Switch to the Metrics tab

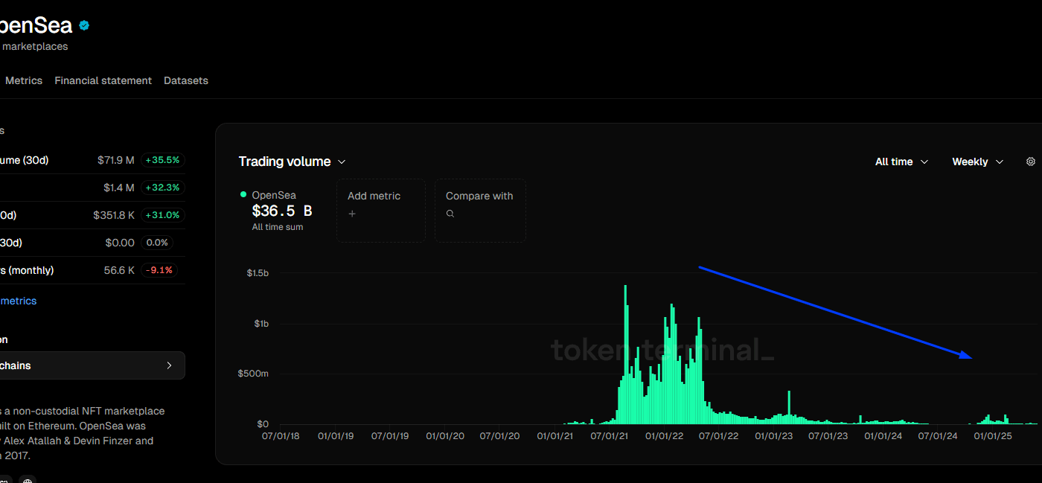24,80
